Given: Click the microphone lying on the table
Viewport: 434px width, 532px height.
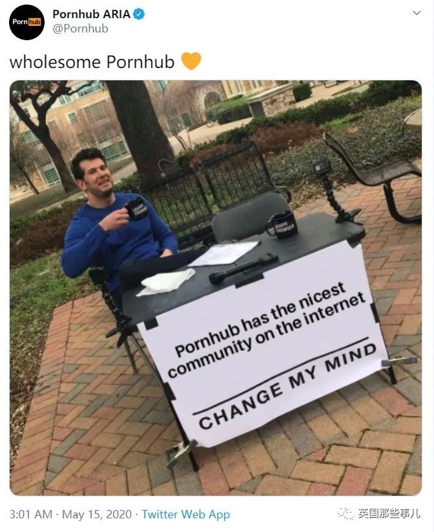Looking at the screenshot, I should (x=243, y=269).
